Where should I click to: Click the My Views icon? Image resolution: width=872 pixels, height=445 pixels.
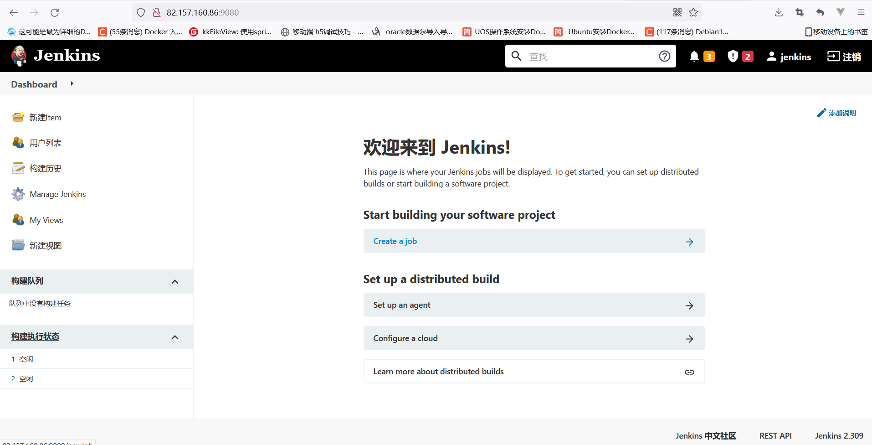pos(18,220)
